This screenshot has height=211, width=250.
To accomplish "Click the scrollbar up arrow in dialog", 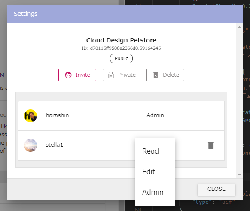I will (239, 27).
